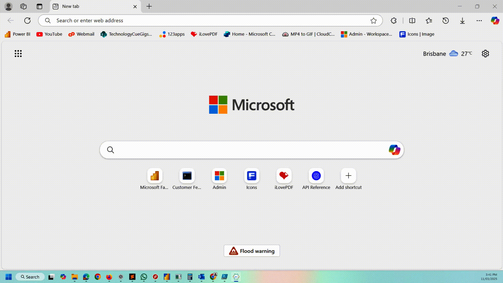Click Add shortcut tile
This screenshot has height=283, width=503.
click(x=348, y=176)
